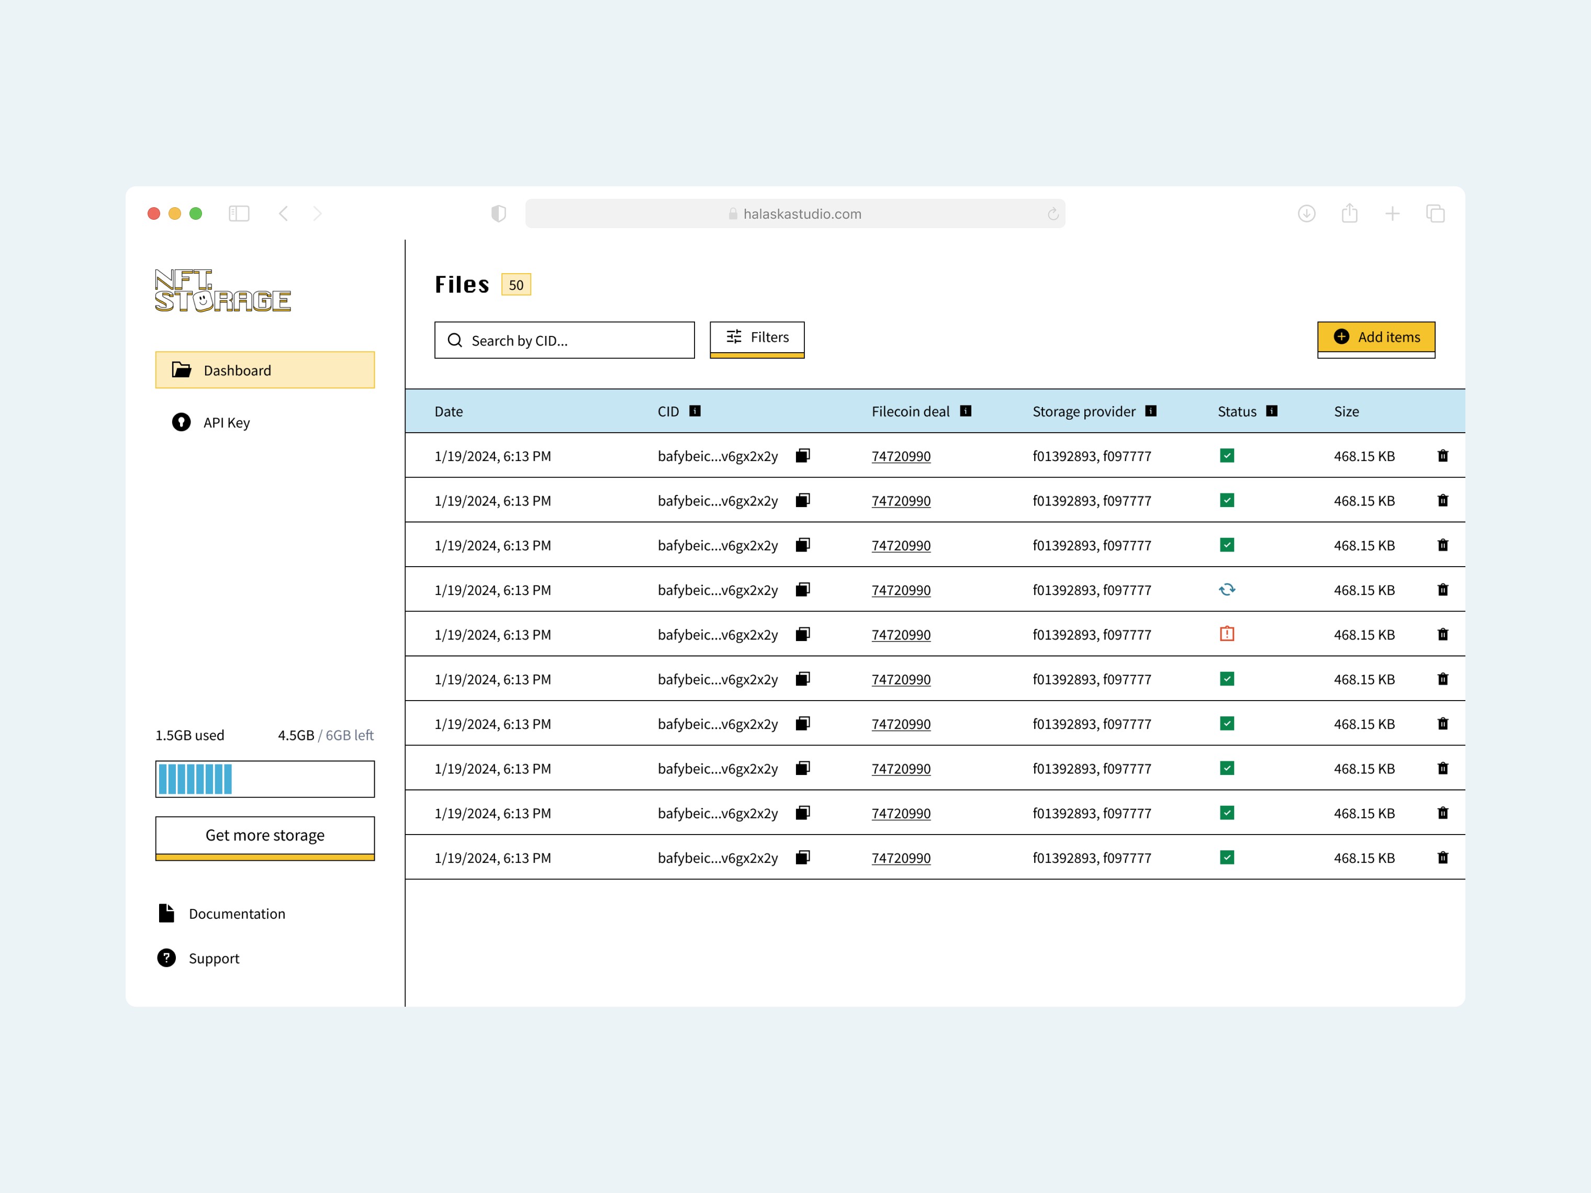1591x1193 pixels.
Task: View the Status column info icon
Action: [x=1272, y=411]
